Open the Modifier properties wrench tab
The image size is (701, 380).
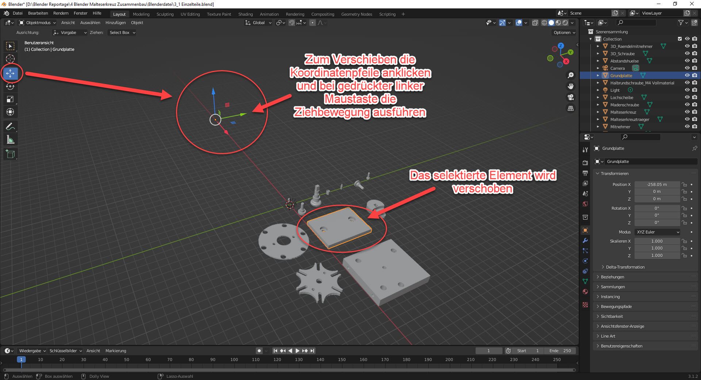pos(585,240)
